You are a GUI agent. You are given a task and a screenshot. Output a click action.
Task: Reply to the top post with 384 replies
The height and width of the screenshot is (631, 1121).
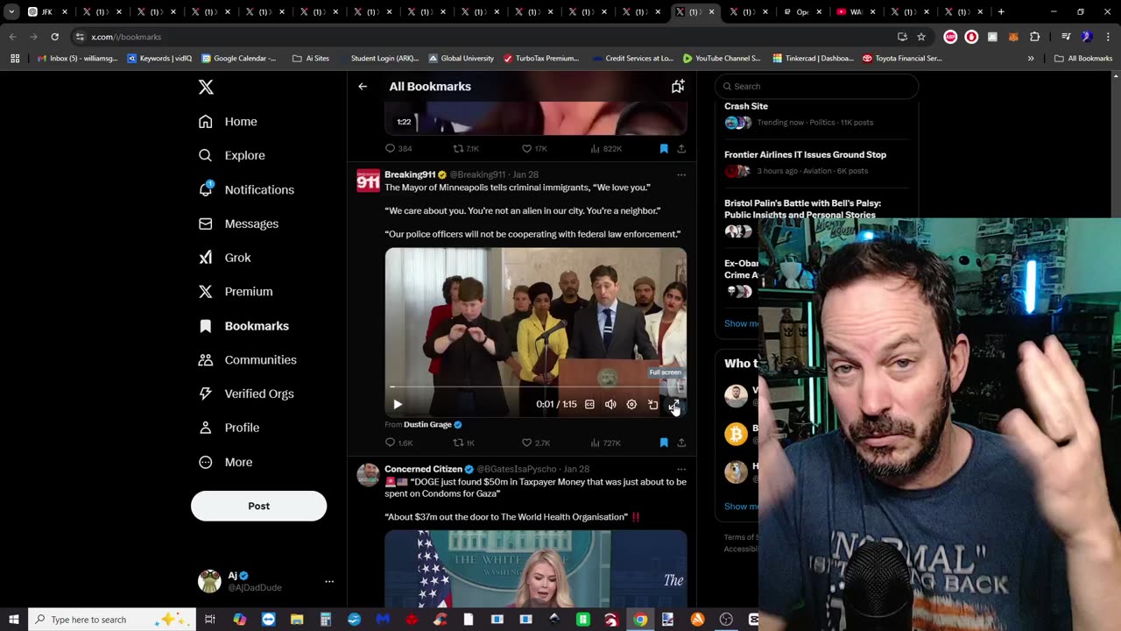[x=398, y=148]
